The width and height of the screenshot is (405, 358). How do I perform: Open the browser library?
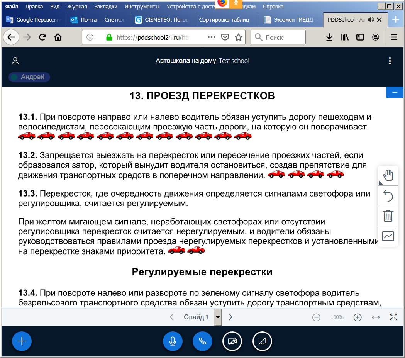[344, 37]
